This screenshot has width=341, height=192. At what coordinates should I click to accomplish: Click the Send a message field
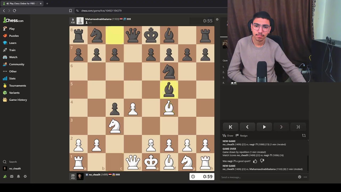(258, 177)
